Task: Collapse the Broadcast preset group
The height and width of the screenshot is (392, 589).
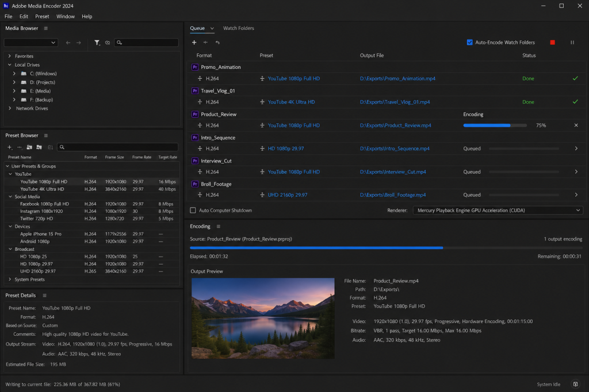Action: tap(10, 249)
